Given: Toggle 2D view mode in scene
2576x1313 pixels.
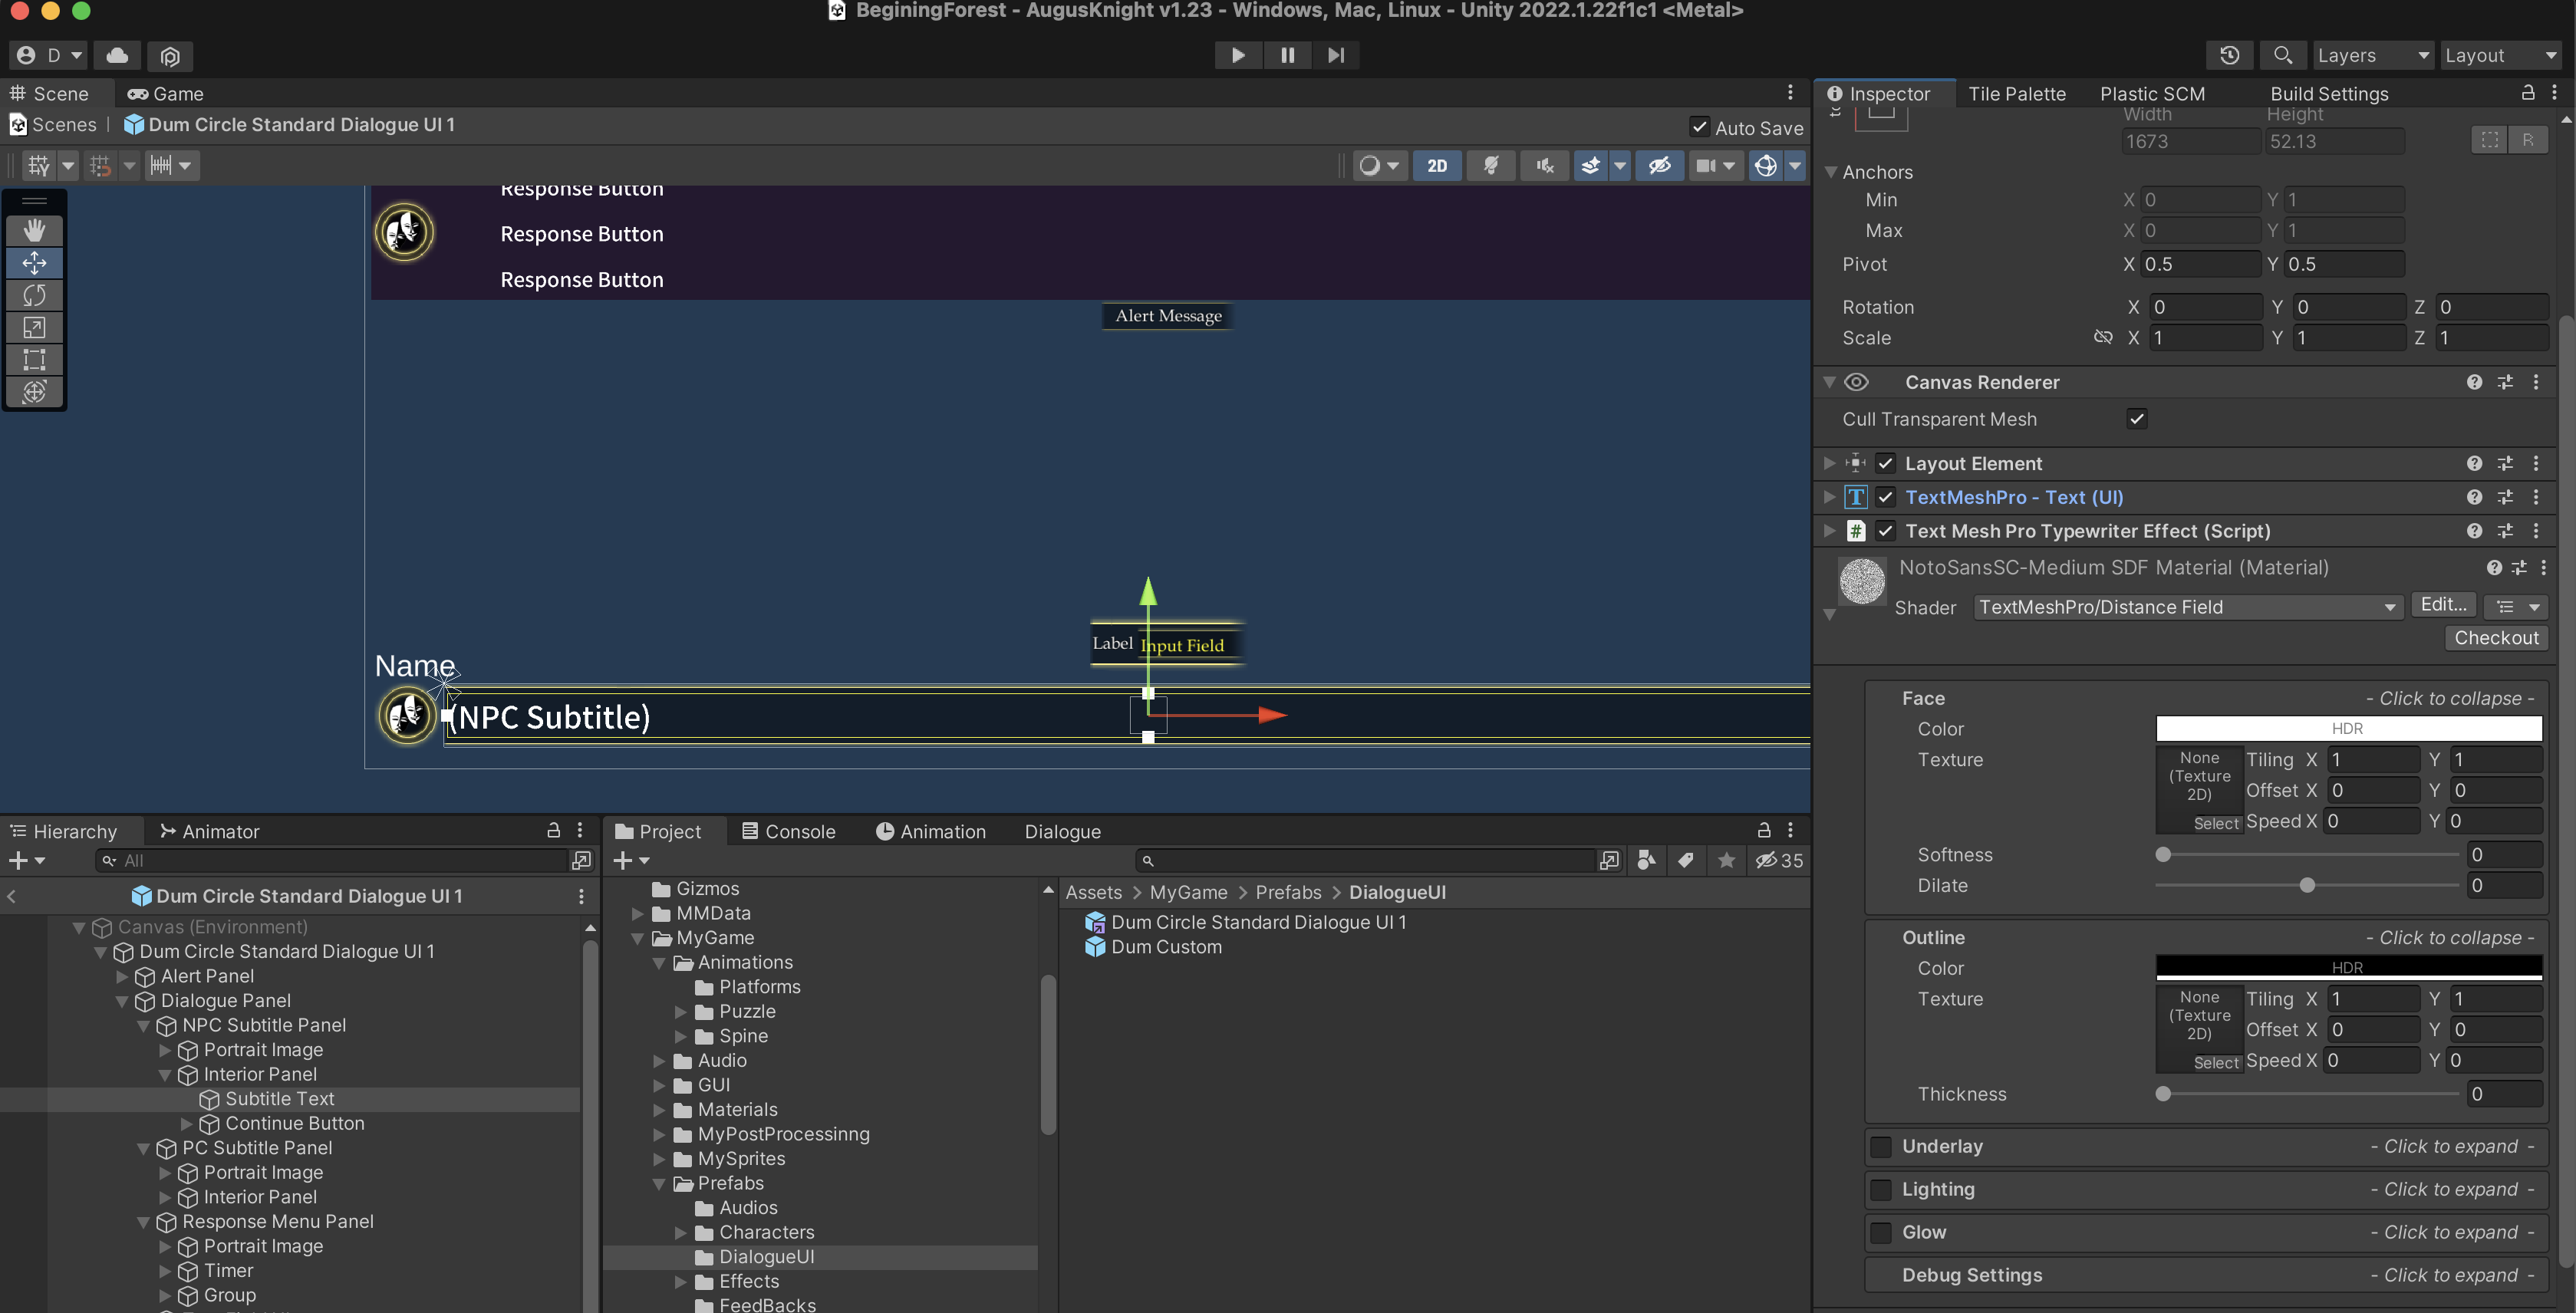Looking at the screenshot, I should click(x=1437, y=165).
